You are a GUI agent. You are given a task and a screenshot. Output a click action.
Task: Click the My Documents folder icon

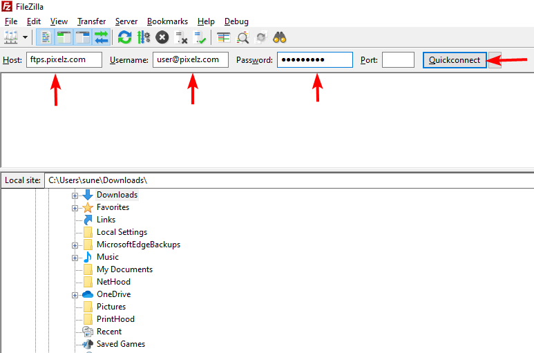pos(88,269)
